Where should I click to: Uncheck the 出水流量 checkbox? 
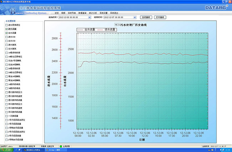6,33
